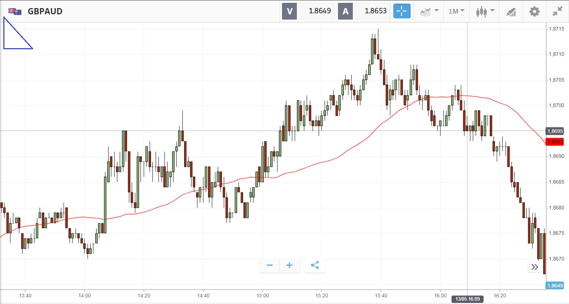Click the 14:00 time axis label

84,296
